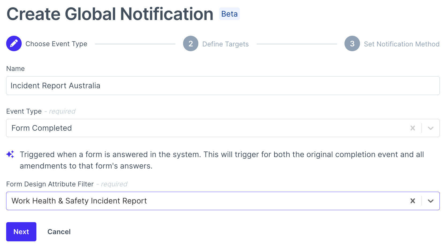Cancel the notification creation
Viewport: 447px width, 248px height.
(59, 232)
